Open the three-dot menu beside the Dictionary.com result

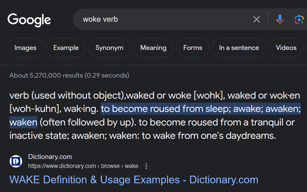pyautogui.click(x=146, y=166)
